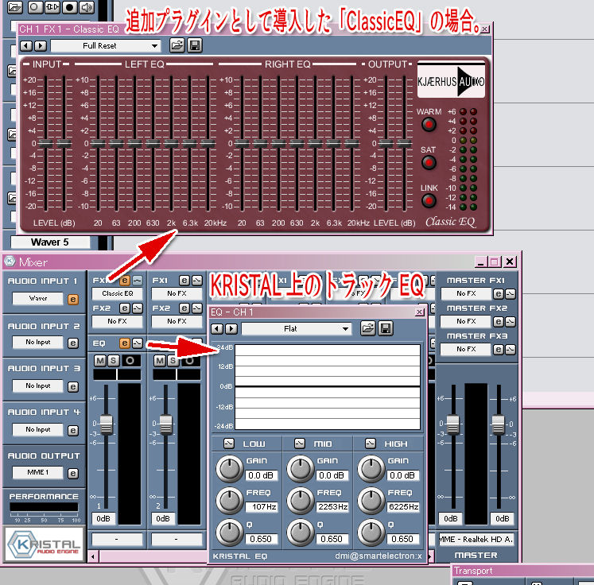Open Audio Input 1 Waver selector
594x585 pixels.
pyautogui.click(x=37, y=298)
